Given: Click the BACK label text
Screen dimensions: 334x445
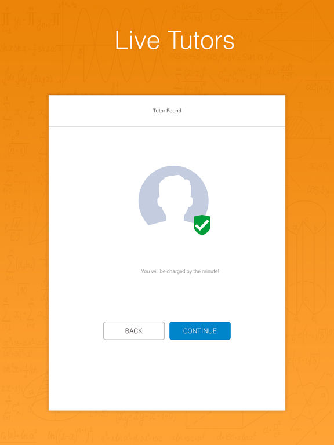Looking at the screenshot, I should [134, 331].
